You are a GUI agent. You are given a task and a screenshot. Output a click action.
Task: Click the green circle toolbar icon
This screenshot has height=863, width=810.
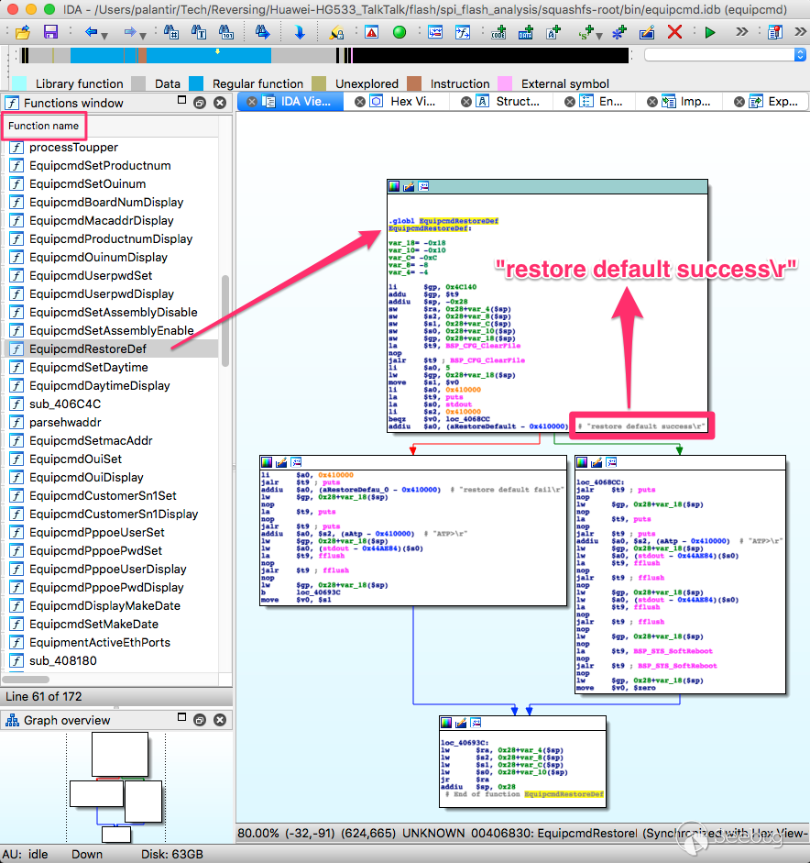point(399,32)
